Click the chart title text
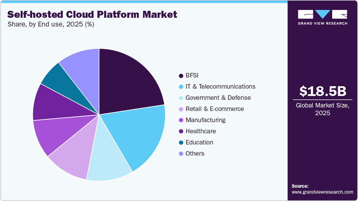 pyautogui.click(x=92, y=15)
